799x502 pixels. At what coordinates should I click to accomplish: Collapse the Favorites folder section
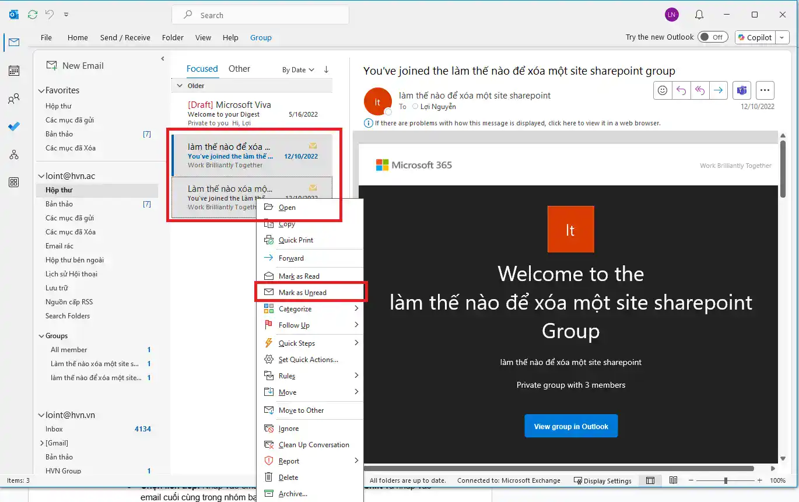pyautogui.click(x=41, y=90)
